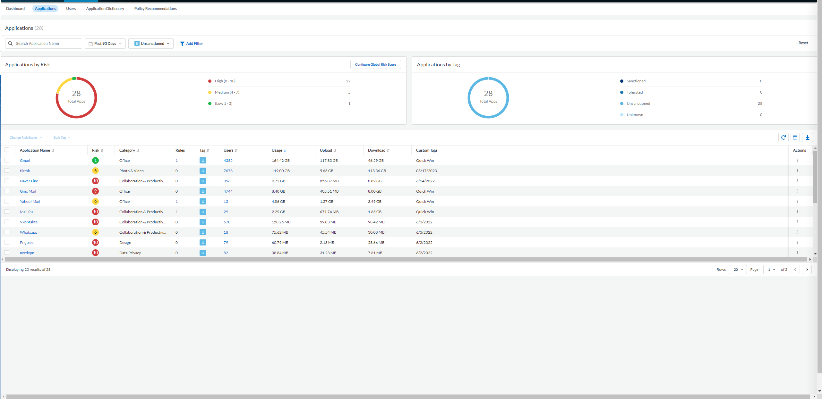Screen dimensions: 822x399
Task: Open the Rows per page dropdown
Action: pyautogui.click(x=738, y=270)
